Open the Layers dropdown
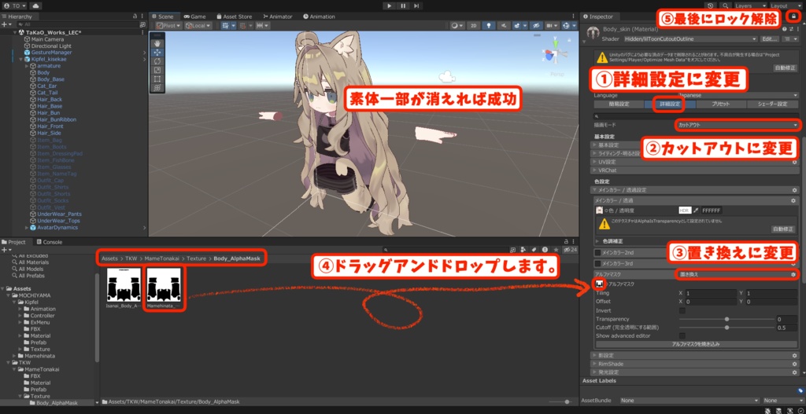The image size is (806, 414). click(x=750, y=5)
